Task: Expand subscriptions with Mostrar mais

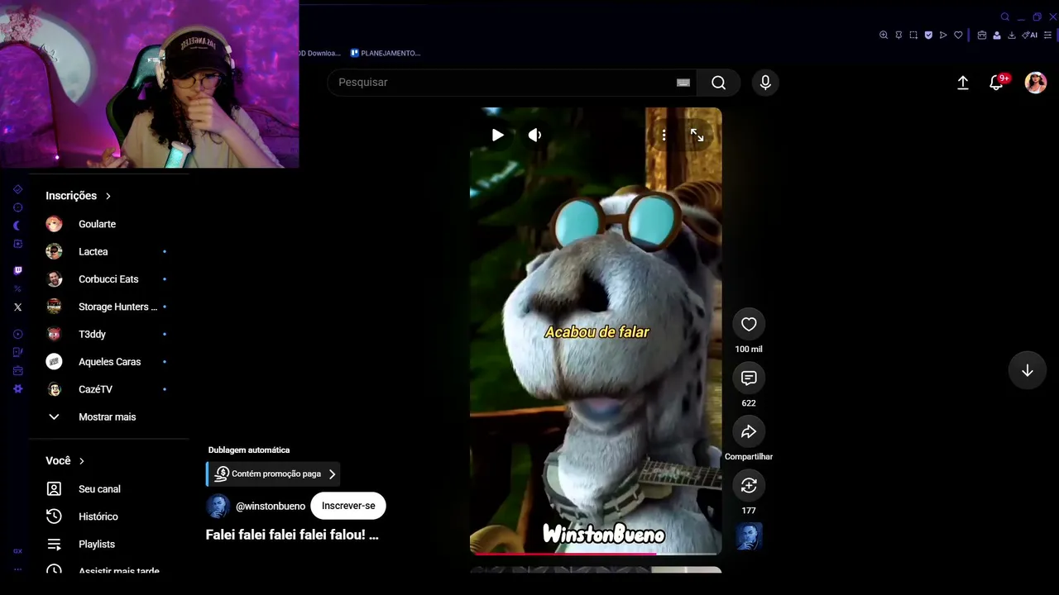Action: tap(109, 416)
